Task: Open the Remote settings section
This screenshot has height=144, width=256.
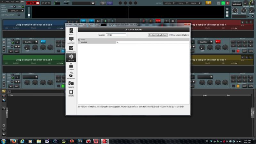Action: click(x=71, y=93)
